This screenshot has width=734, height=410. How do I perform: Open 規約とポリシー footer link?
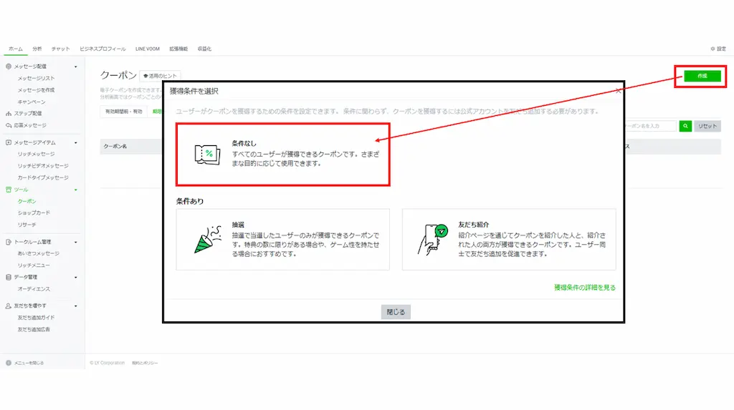[x=145, y=363]
